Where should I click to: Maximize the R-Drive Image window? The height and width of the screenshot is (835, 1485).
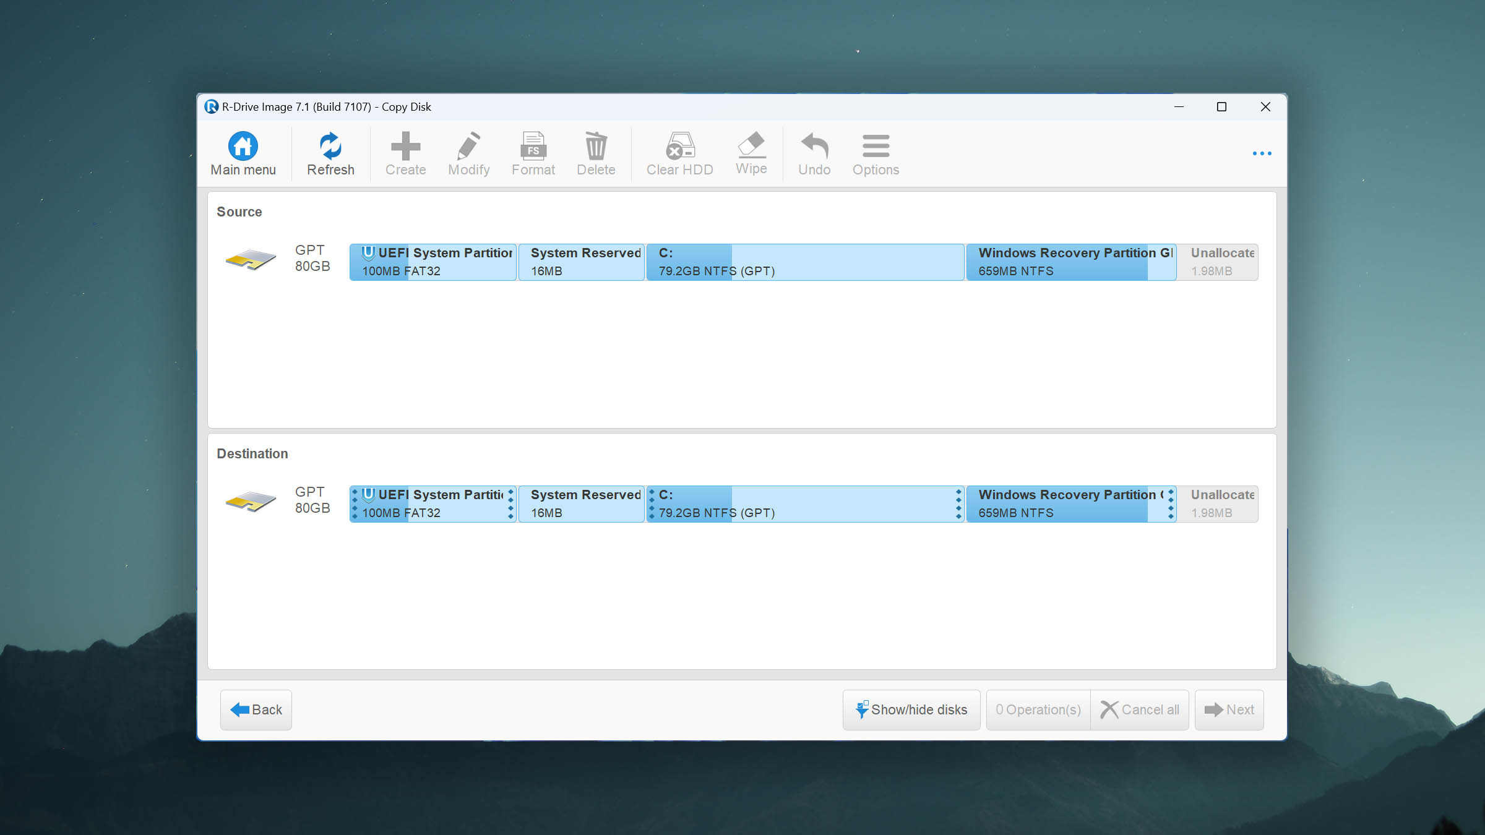point(1221,107)
